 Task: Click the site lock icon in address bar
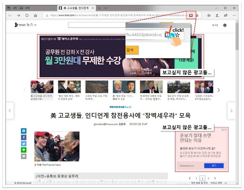pyautogui.click(x=47, y=15)
